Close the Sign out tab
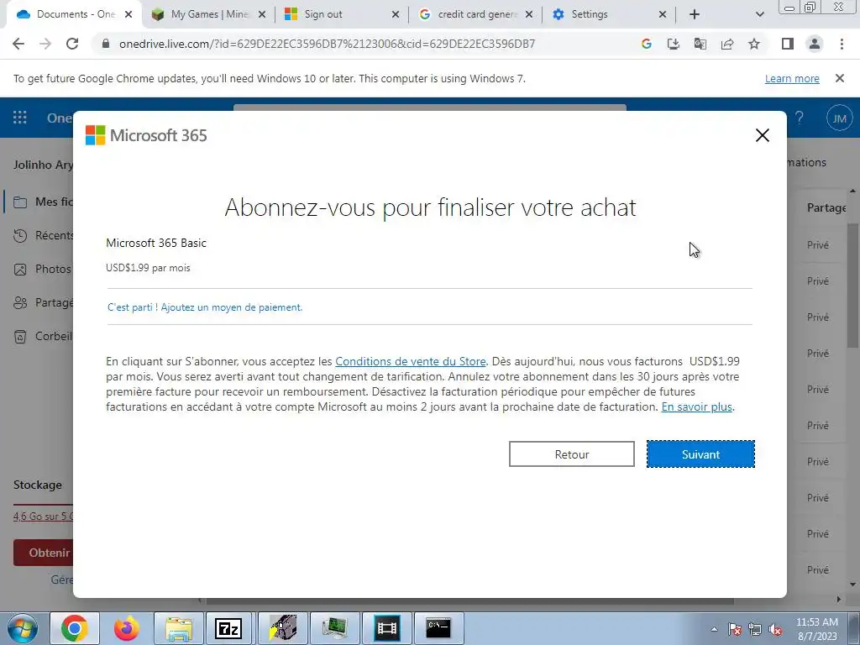 coord(396,15)
